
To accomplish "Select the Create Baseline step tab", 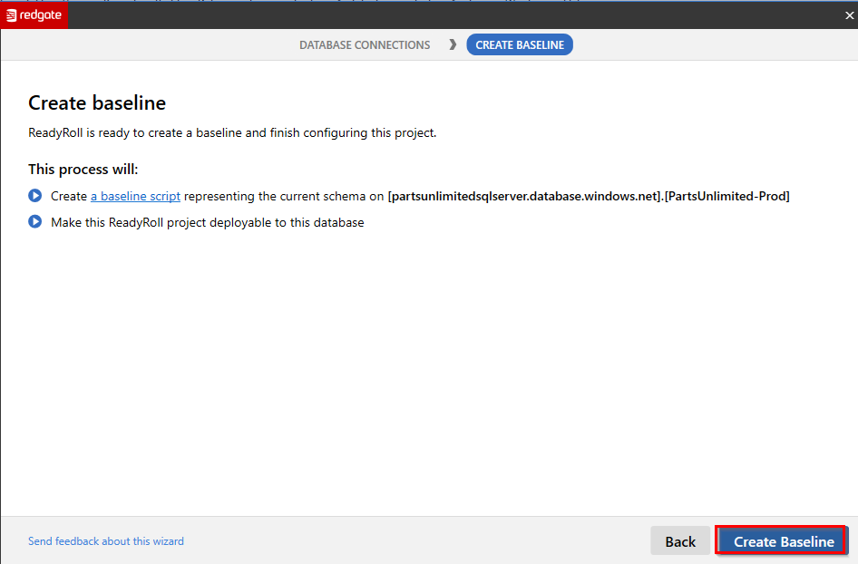I will (x=520, y=44).
